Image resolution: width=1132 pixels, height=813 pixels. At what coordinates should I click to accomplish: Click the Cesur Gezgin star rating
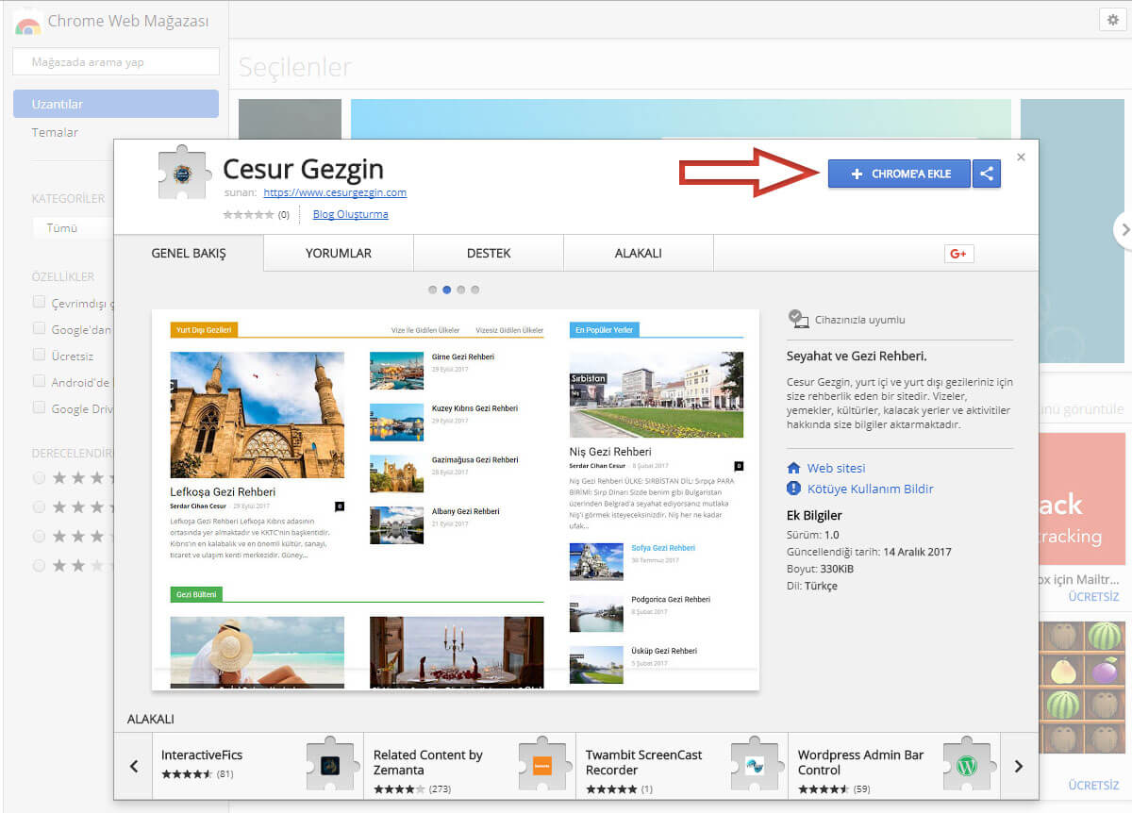249,214
